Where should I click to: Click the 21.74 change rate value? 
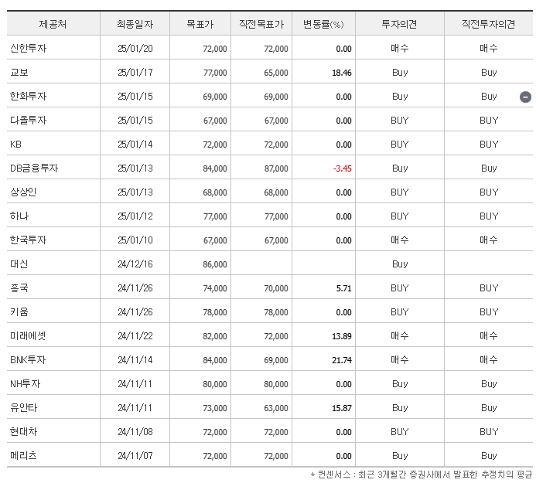(342, 360)
